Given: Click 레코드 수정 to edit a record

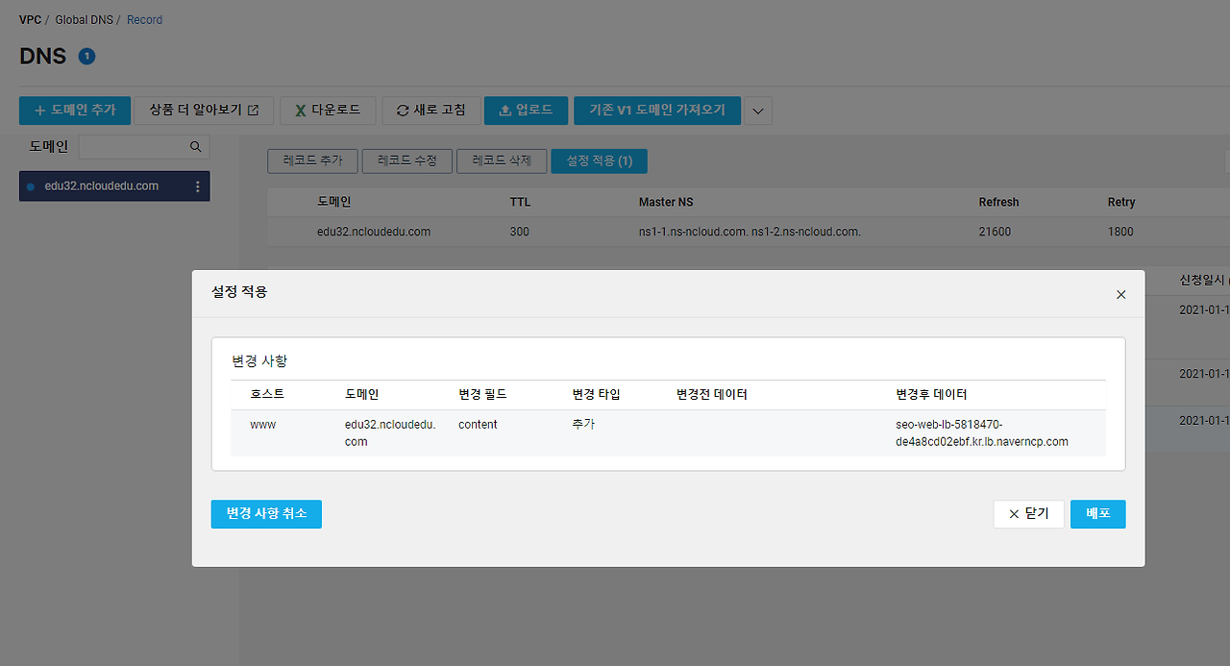Looking at the screenshot, I should tap(406, 160).
